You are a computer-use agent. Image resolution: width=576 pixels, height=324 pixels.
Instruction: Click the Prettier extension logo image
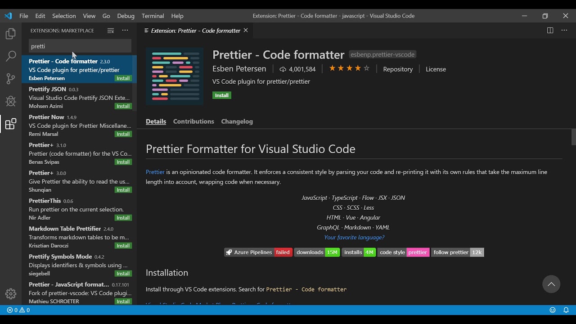coord(175,76)
